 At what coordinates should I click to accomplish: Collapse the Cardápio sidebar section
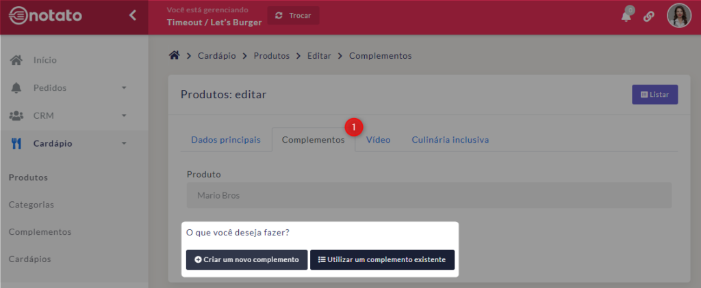(x=124, y=143)
